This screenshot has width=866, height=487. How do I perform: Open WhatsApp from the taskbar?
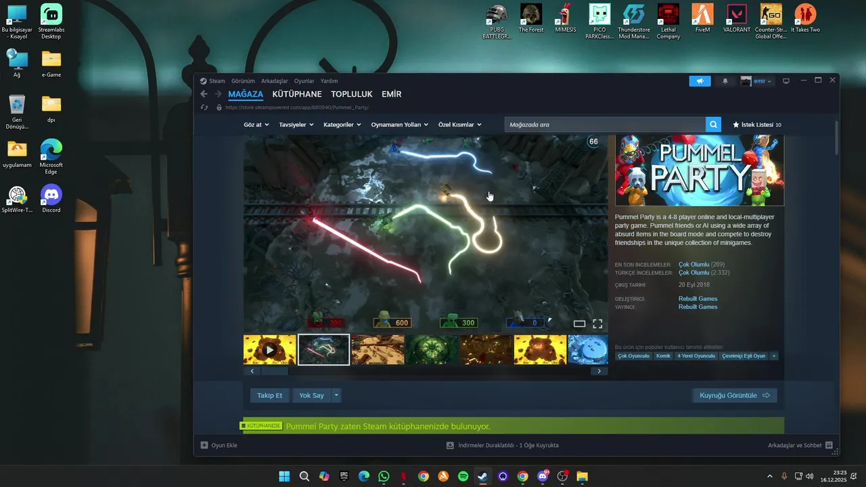384,476
